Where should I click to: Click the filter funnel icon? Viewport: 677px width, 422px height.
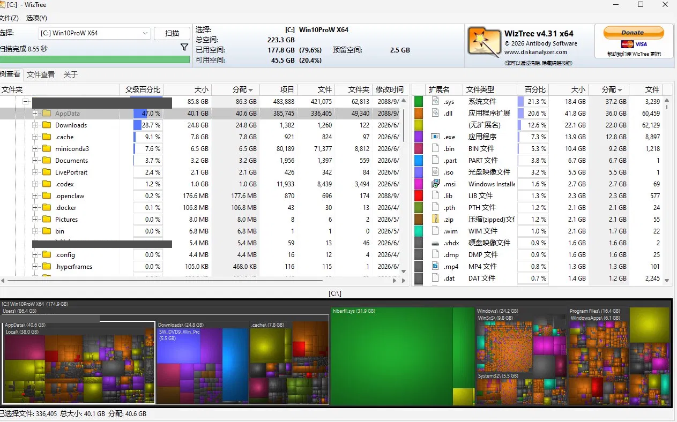[184, 48]
